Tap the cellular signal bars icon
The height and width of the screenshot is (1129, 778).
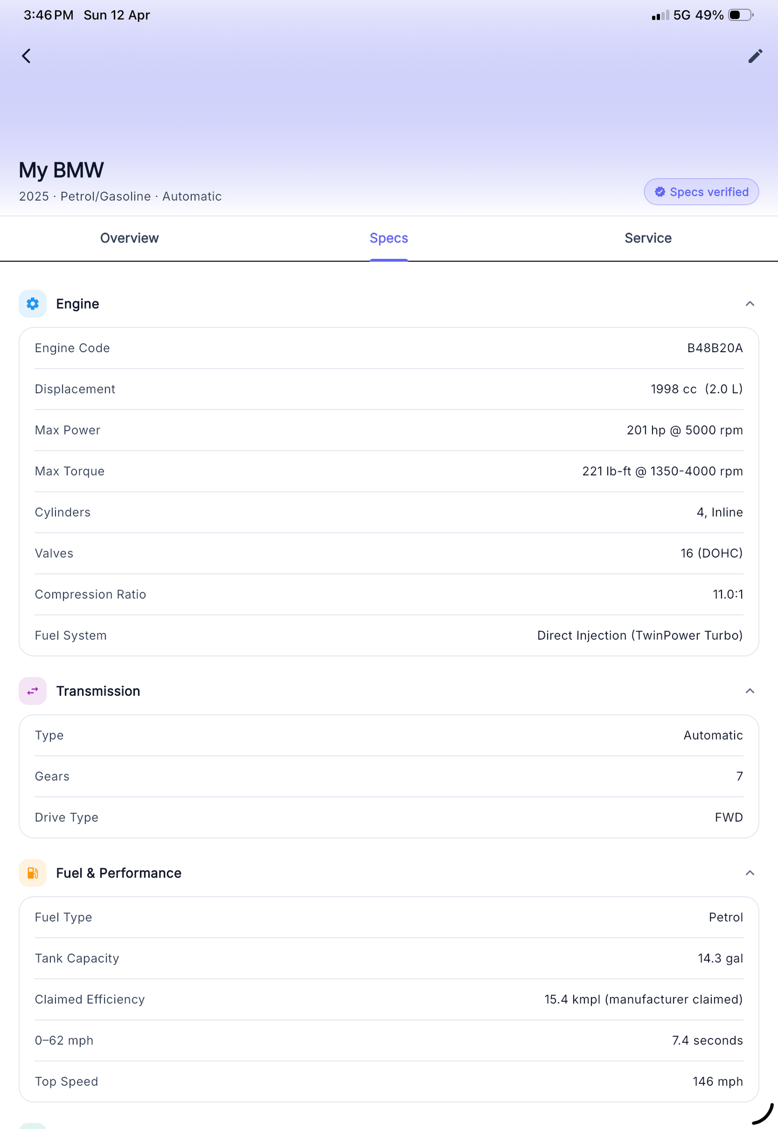coord(660,16)
